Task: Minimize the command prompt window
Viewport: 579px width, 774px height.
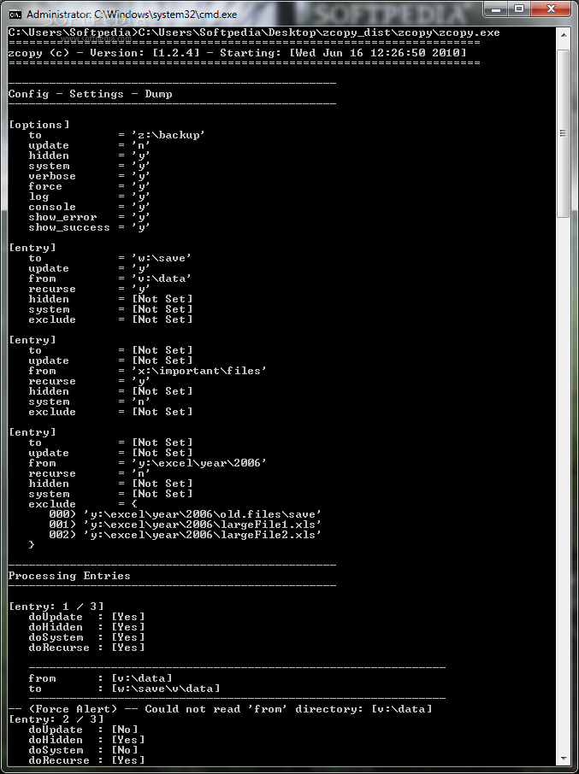Action: (x=497, y=9)
